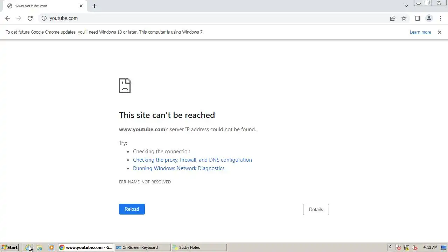This screenshot has height=252, width=448.
Task: Run Windows Network Diagnostics link
Action: point(179,168)
